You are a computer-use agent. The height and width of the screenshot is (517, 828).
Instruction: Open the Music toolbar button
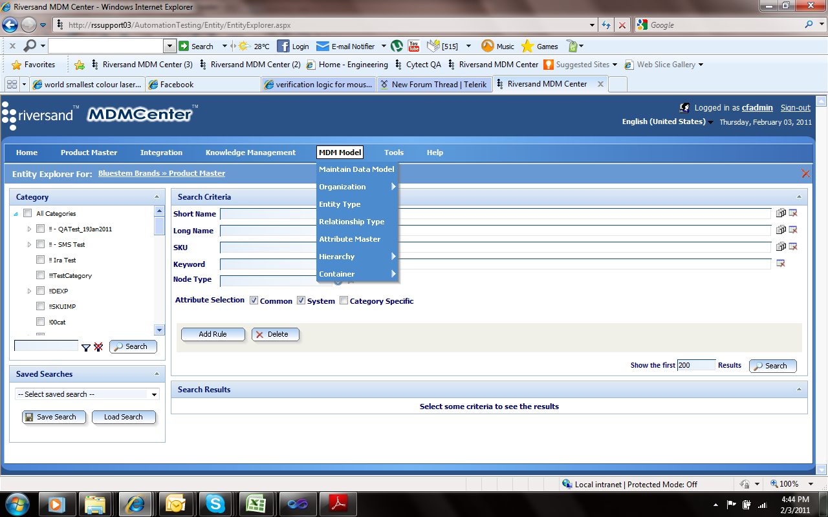pyautogui.click(x=497, y=46)
